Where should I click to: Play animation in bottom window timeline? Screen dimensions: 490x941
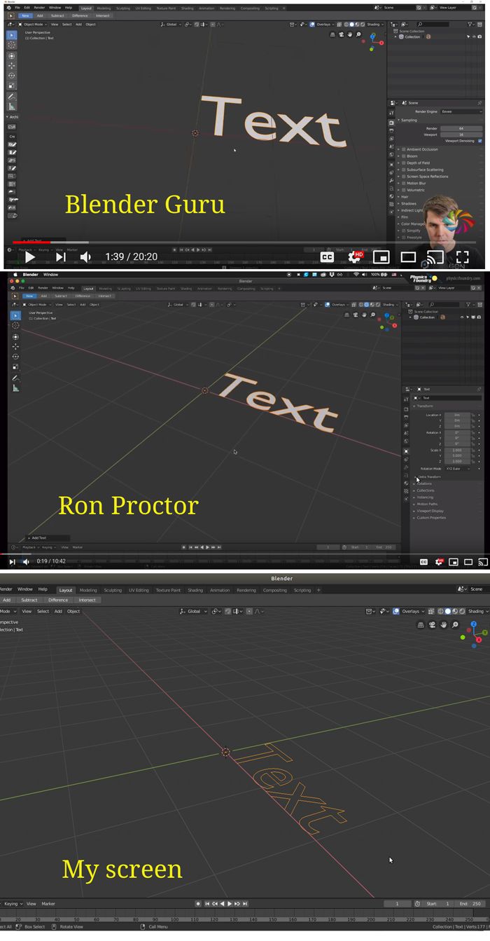tap(230, 904)
